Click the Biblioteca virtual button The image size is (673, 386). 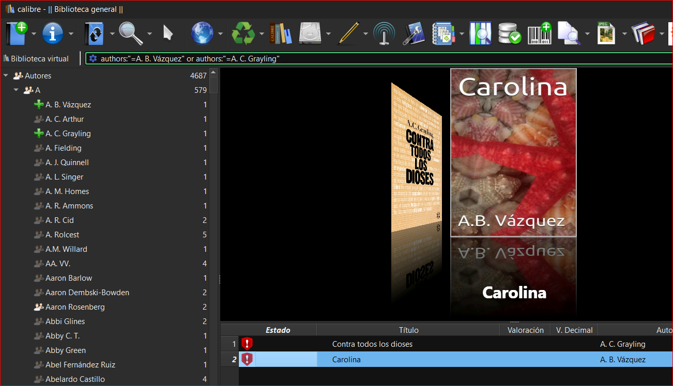[36, 59]
